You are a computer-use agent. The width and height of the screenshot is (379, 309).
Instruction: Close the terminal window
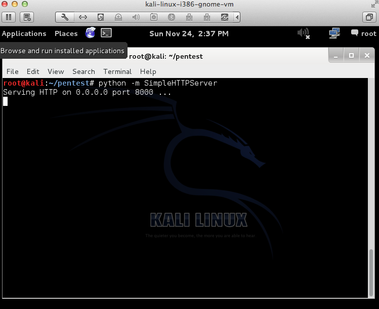(x=367, y=56)
